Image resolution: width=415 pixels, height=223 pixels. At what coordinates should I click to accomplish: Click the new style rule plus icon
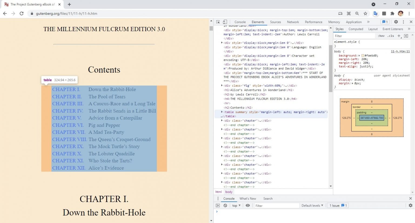point(399,36)
